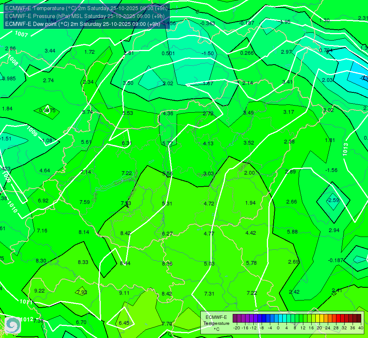368x338 pixels.
Task: Click the grid value 5.31
Action: click(x=167, y=204)
